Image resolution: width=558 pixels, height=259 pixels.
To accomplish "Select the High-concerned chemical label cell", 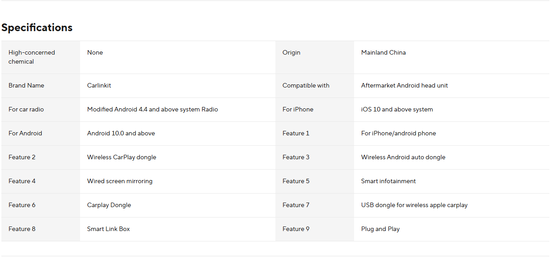I will [32, 57].
